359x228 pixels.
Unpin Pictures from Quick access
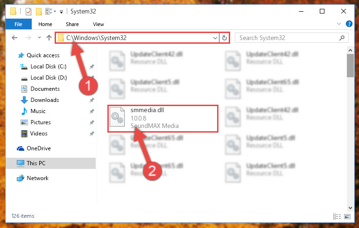[x=92, y=122]
